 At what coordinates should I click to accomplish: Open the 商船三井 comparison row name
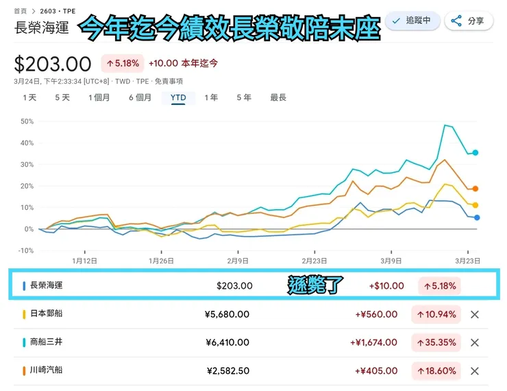pyautogui.click(x=46, y=342)
